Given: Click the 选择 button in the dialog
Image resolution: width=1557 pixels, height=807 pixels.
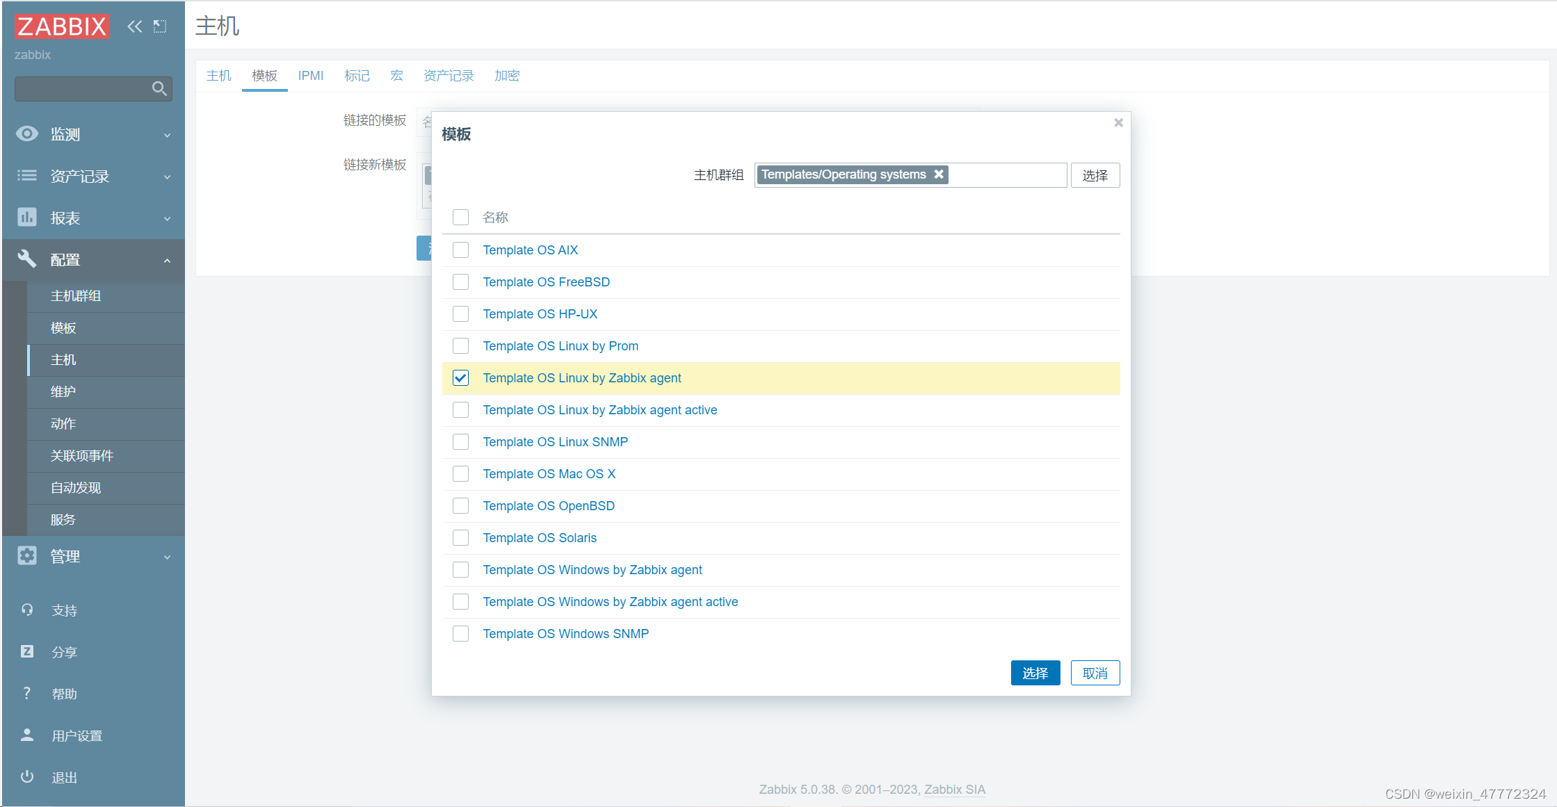Looking at the screenshot, I should tap(1035, 672).
